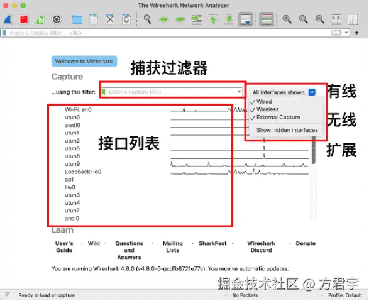Viewport: 369px width, 301px height.
Task: Select Show hidden interfaces menu entry
Action: pos(287,130)
